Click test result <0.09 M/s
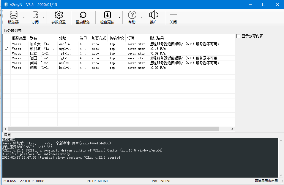This screenshot has width=284, height=185. [x=157, y=54]
